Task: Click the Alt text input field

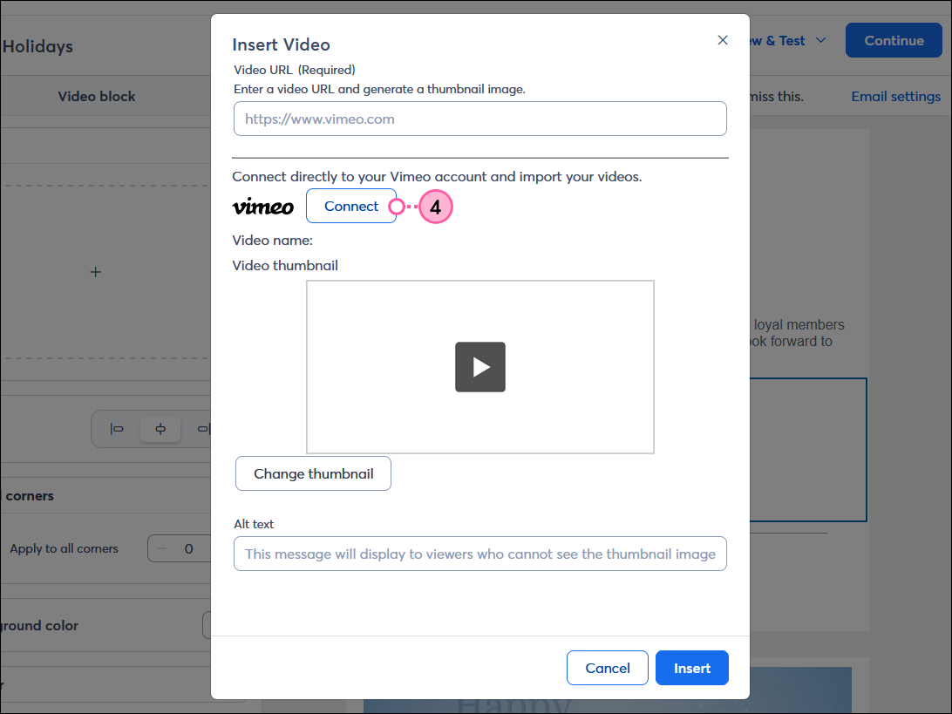Action: tap(479, 554)
